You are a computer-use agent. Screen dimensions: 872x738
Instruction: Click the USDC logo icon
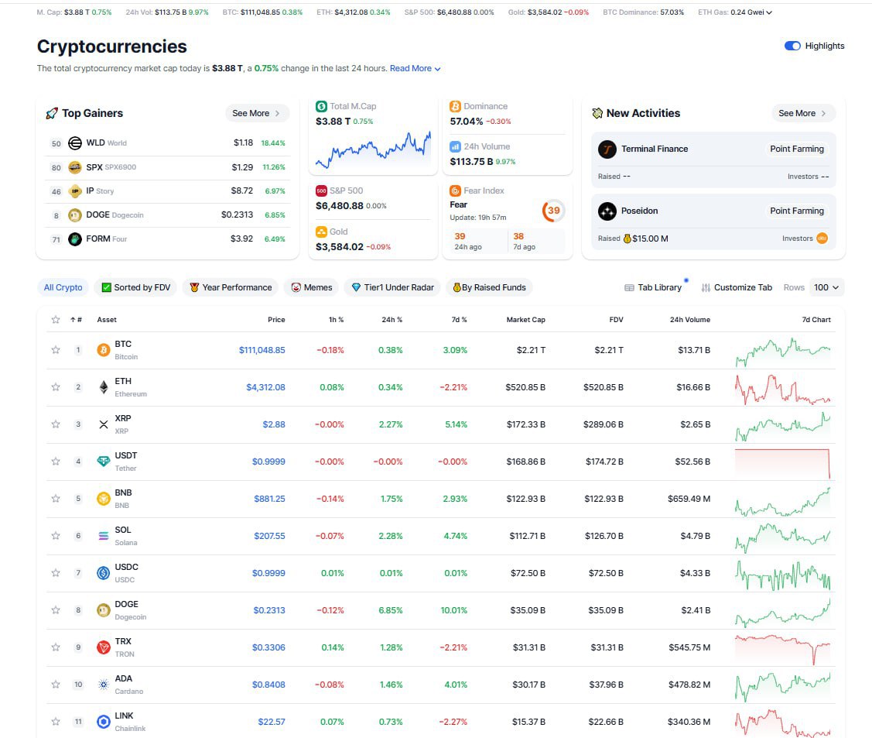tap(104, 573)
